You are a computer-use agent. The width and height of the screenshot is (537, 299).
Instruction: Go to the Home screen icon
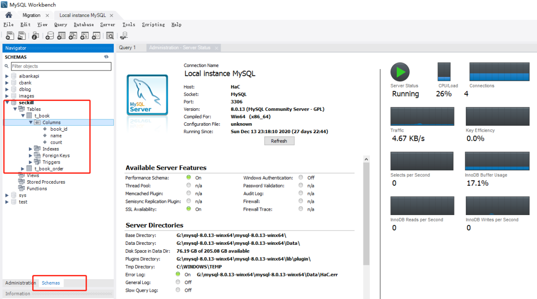tap(8, 15)
